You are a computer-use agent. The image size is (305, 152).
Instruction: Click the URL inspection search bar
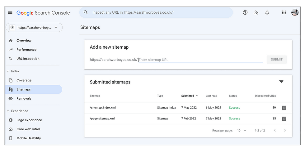[156, 13]
